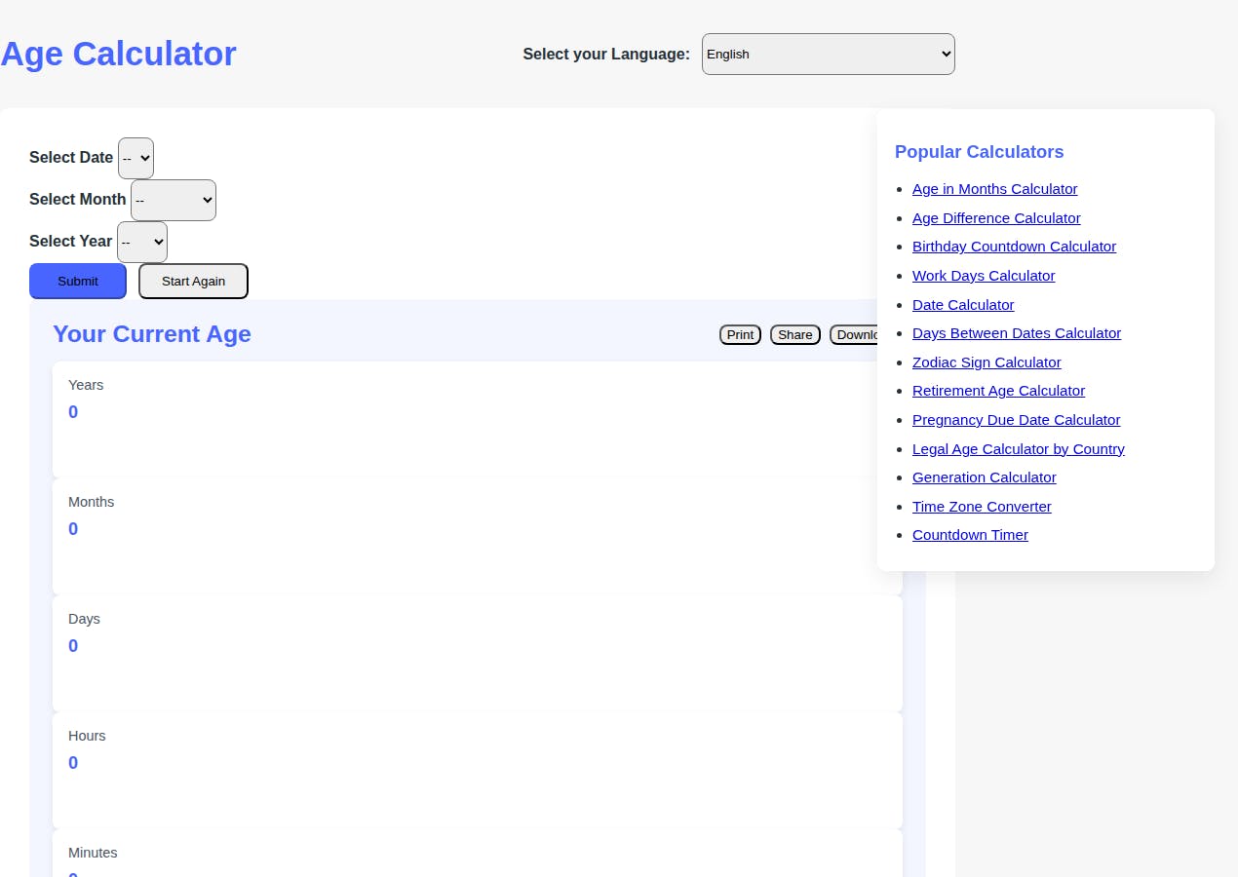Click the Minutes label in results
Image resolution: width=1238 pixels, height=877 pixels.
[93, 853]
